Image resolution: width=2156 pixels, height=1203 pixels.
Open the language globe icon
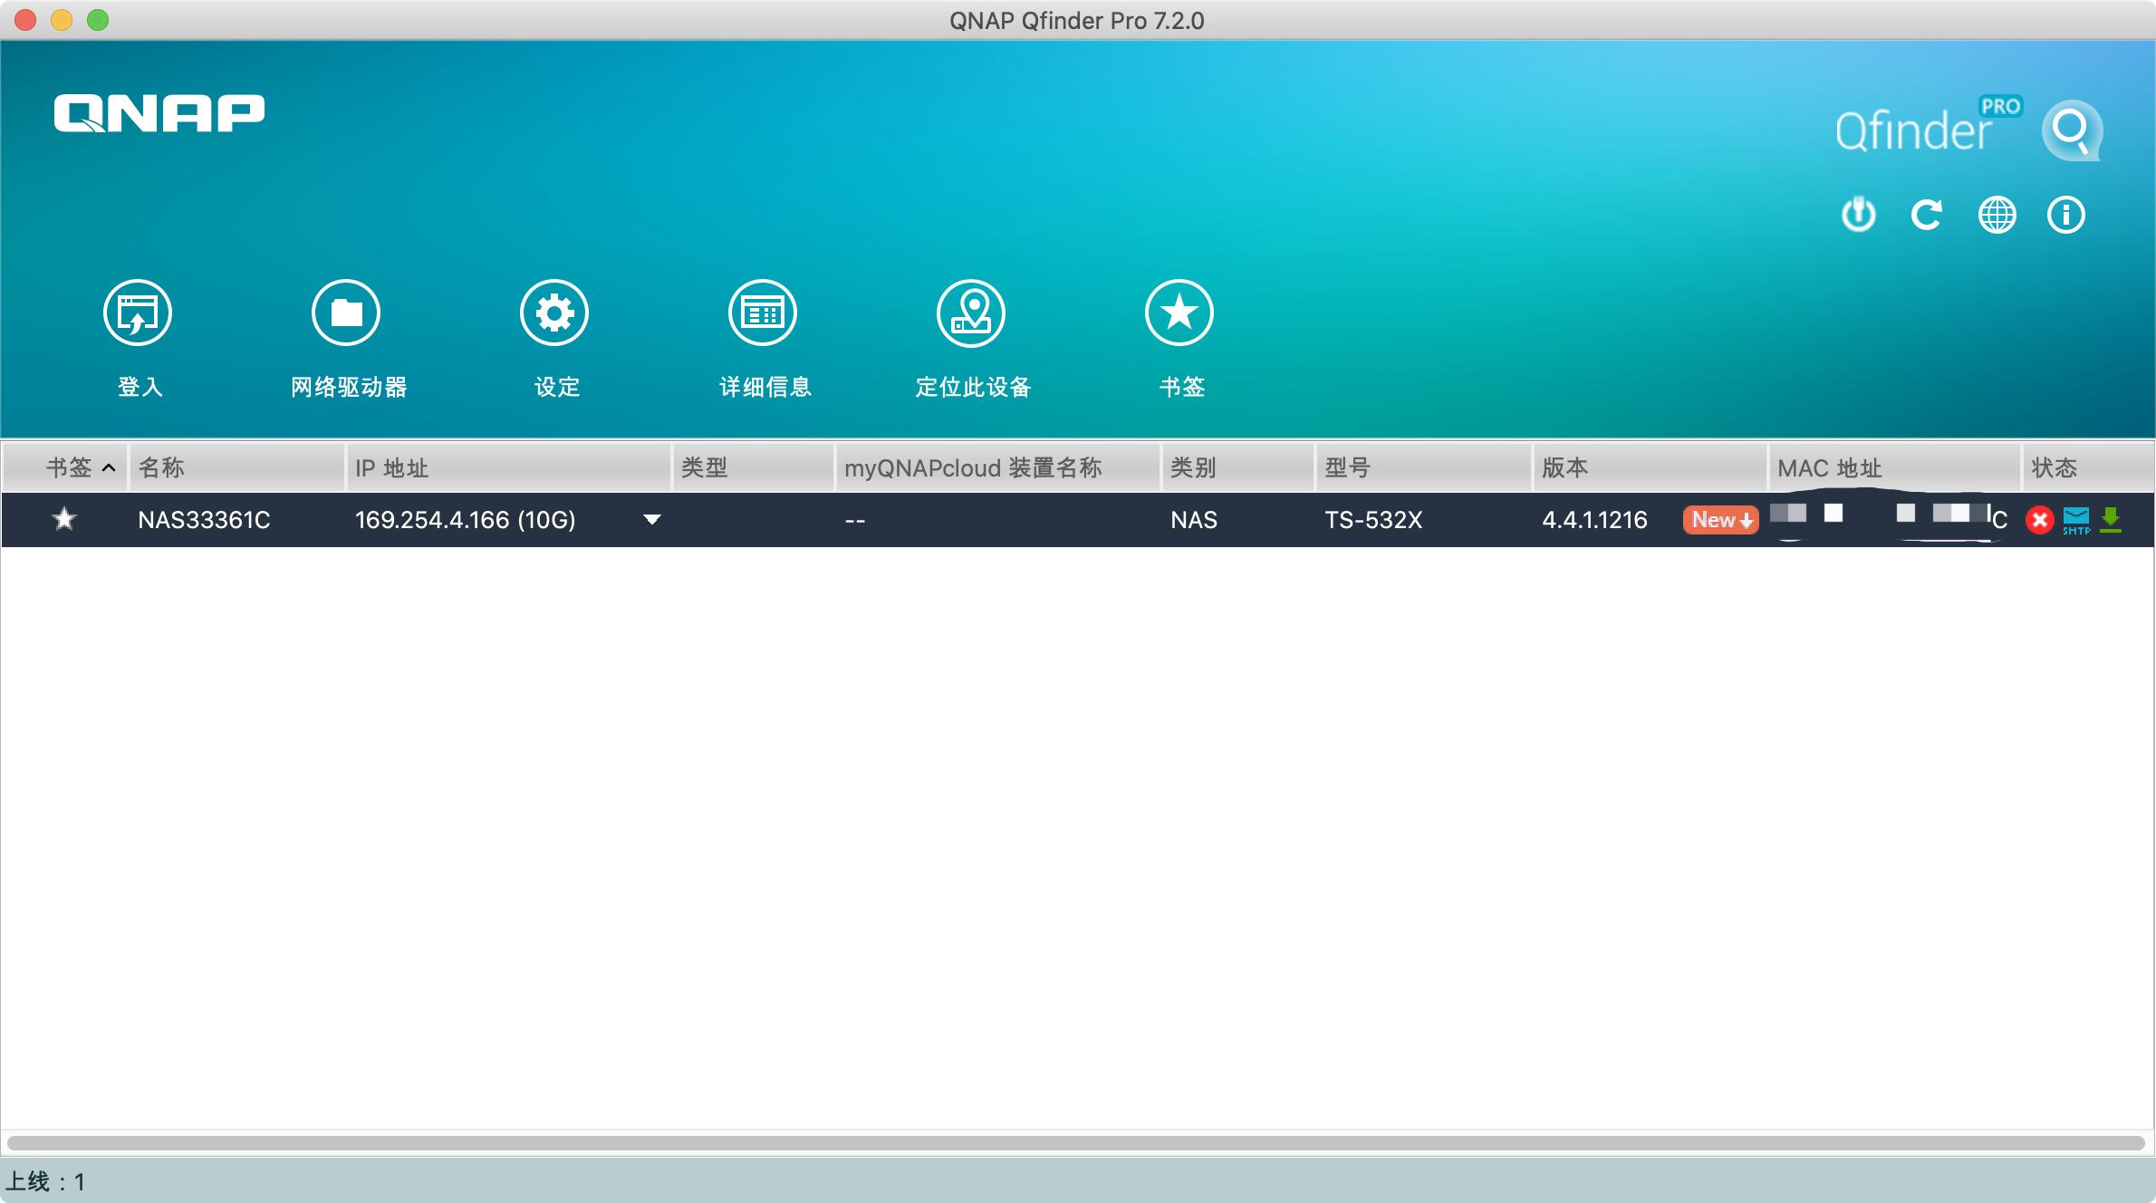click(1997, 215)
